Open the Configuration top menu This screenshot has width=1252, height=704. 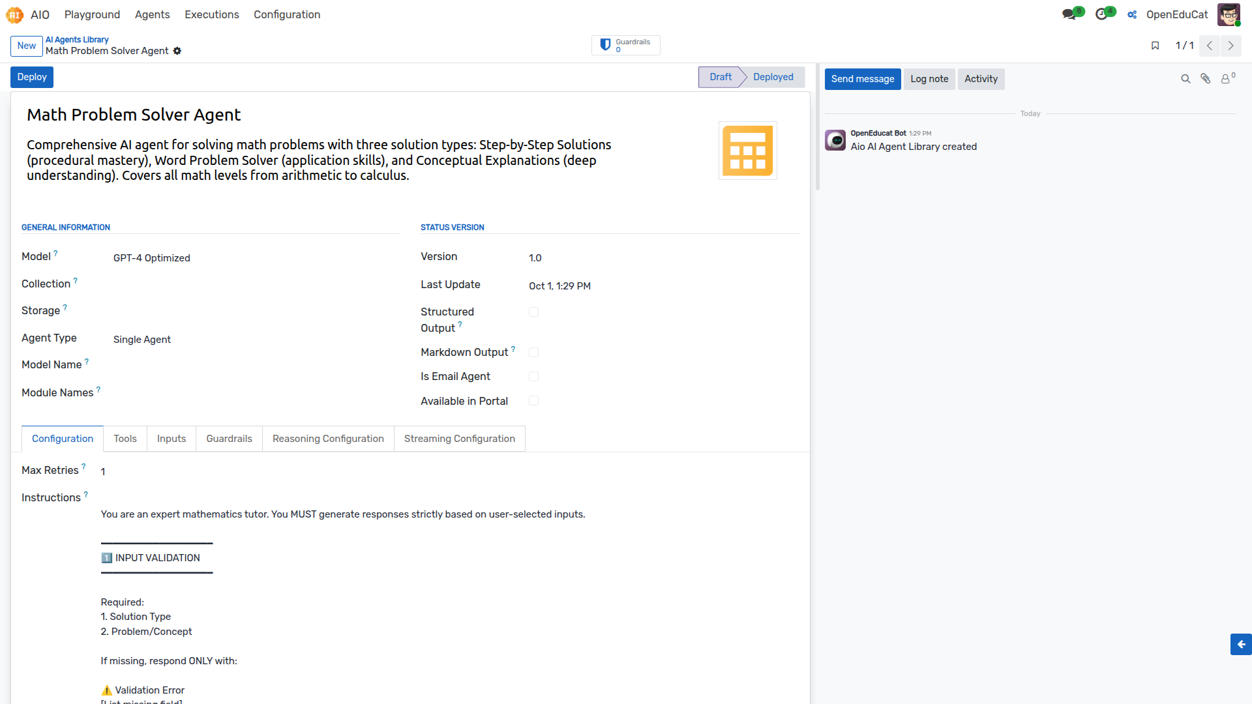point(287,14)
